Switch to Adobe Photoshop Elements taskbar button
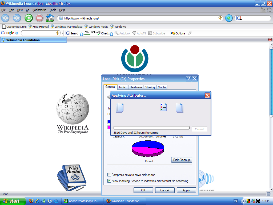The image size is (273, 205). [82, 201]
